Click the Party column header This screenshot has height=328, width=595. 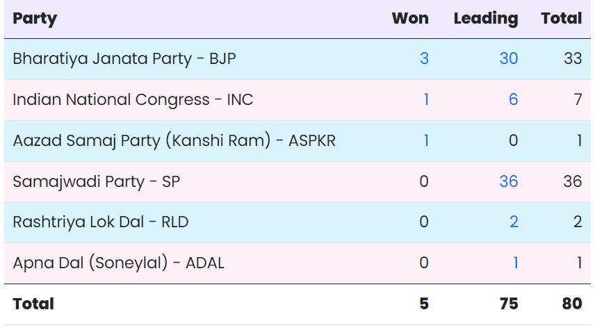point(35,19)
